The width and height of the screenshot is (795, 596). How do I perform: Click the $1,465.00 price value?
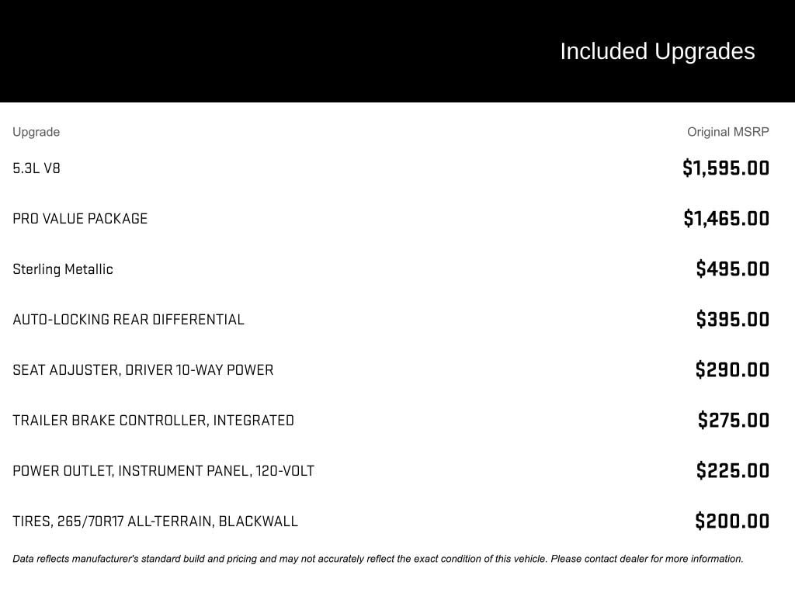726,219
